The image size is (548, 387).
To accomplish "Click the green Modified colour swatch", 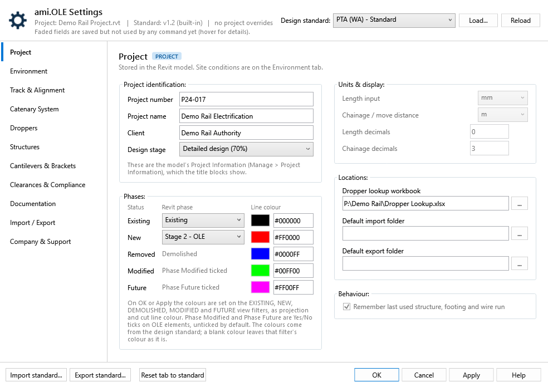I will point(261,271).
